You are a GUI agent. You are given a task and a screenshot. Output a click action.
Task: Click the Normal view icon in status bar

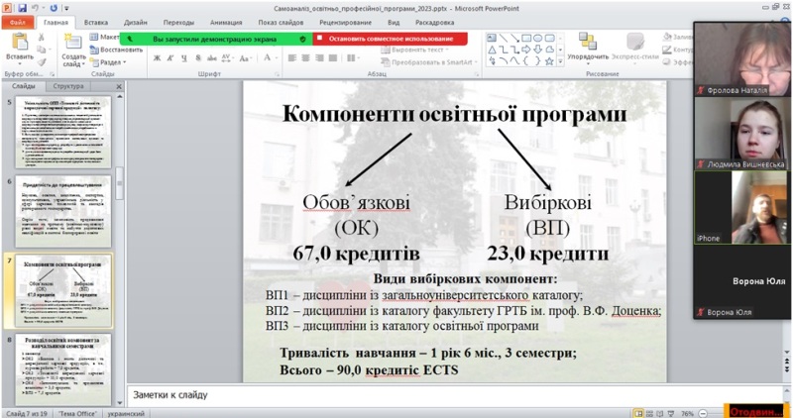(638, 413)
